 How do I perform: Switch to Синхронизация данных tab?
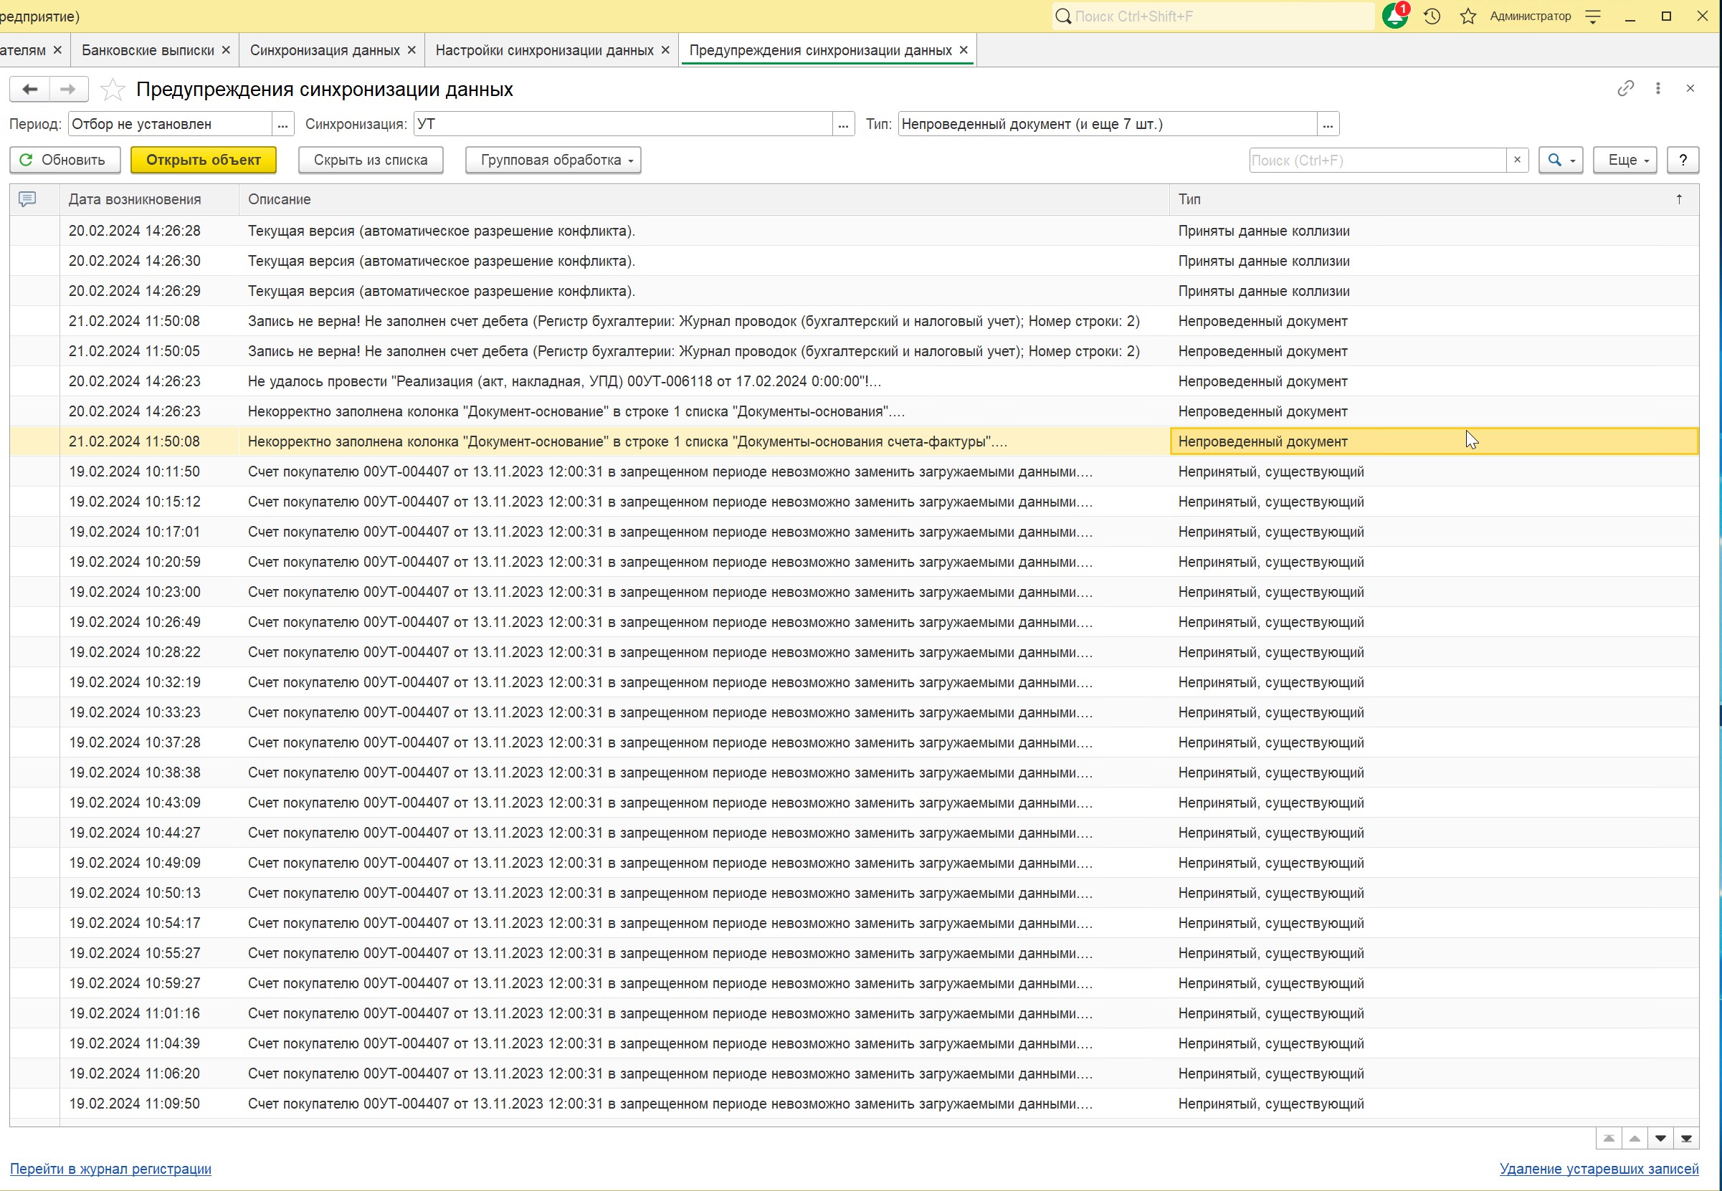tap(325, 50)
